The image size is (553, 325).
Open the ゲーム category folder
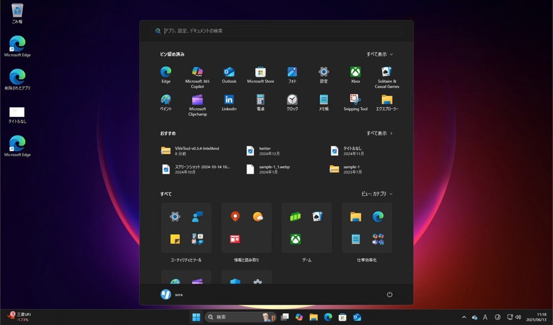click(x=307, y=228)
